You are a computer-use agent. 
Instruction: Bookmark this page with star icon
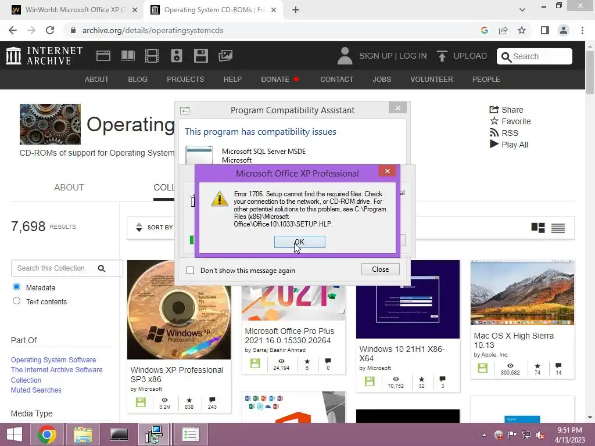(522, 30)
